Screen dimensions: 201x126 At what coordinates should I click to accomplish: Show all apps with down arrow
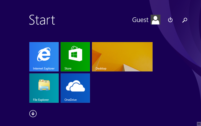tap(33, 114)
